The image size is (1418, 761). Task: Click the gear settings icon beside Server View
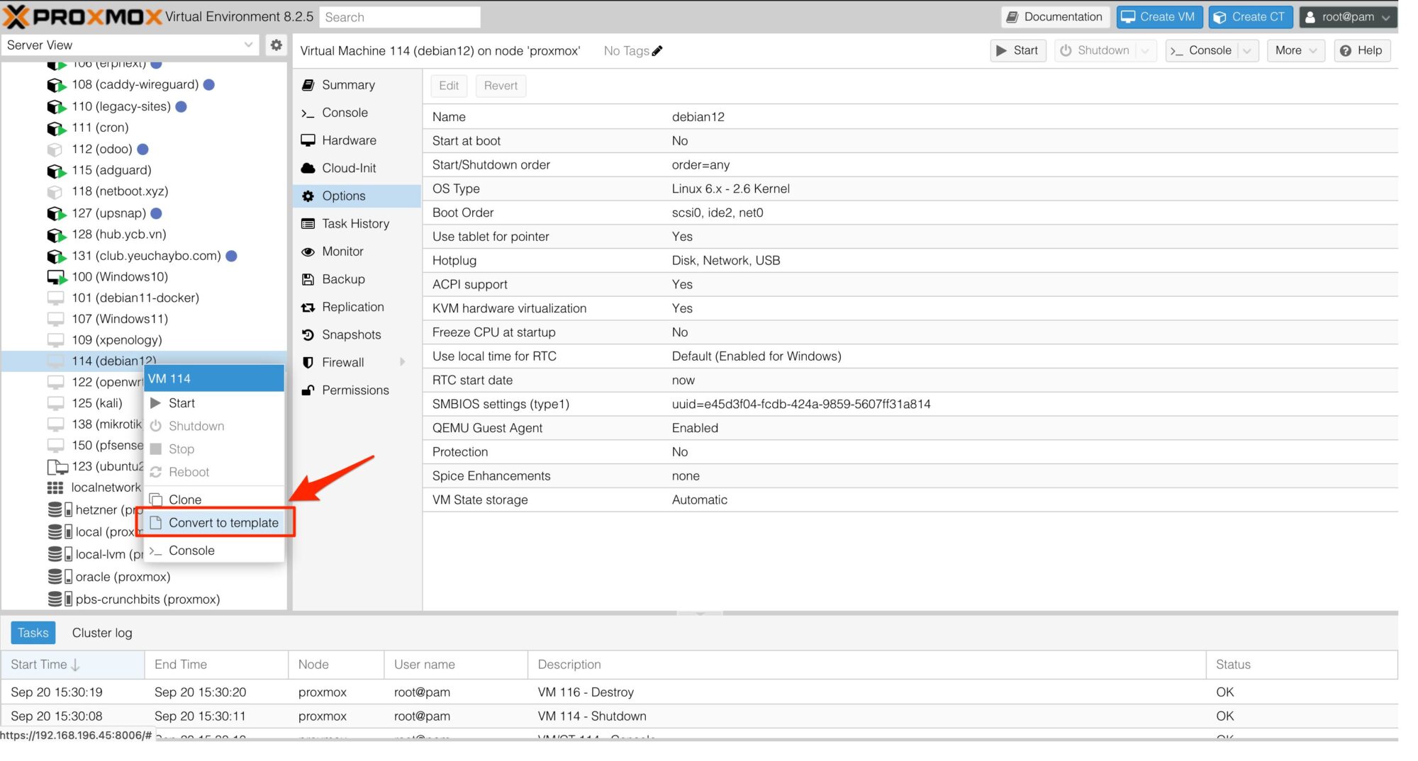276,45
